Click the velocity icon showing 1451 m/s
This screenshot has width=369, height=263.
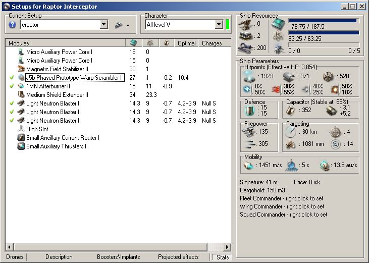click(248, 166)
